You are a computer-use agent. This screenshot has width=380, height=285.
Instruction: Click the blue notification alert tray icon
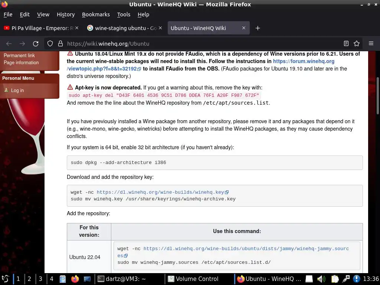(357, 279)
